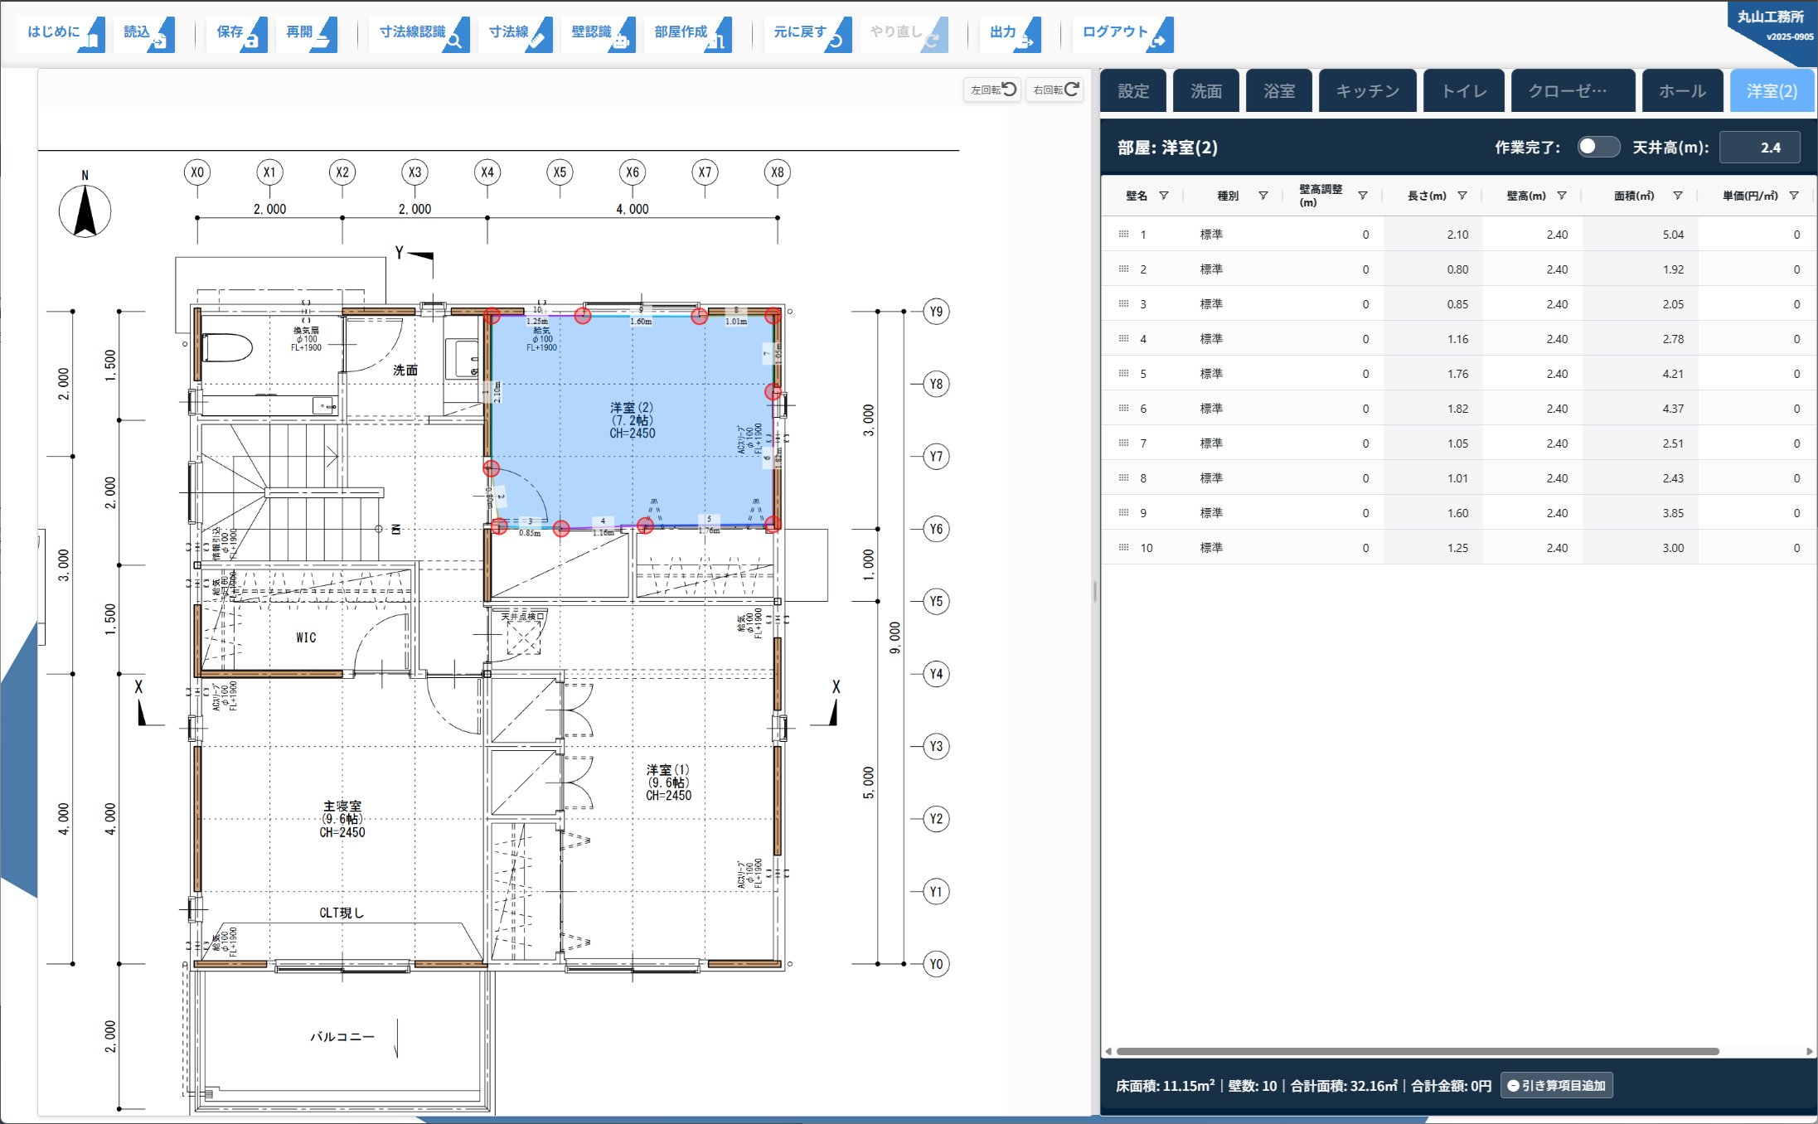The height and width of the screenshot is (1124, 1818).
Task: Switch to the キッチン tab
Action: (1368, 91)
